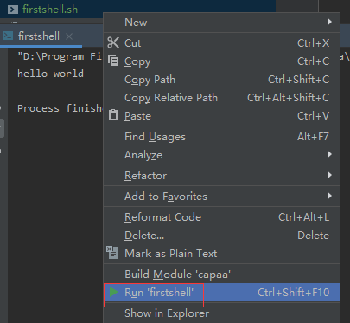Viewport: 350px width, 323px height.
Task: Select Copy Path from context menu
Action: pyautogui.click(x=221, y=80)
